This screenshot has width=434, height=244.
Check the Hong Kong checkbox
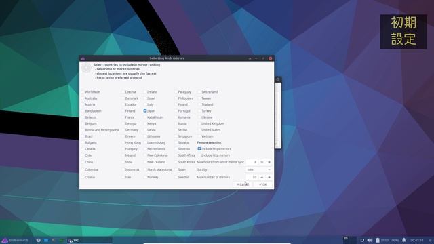click(x=123, y=142)
